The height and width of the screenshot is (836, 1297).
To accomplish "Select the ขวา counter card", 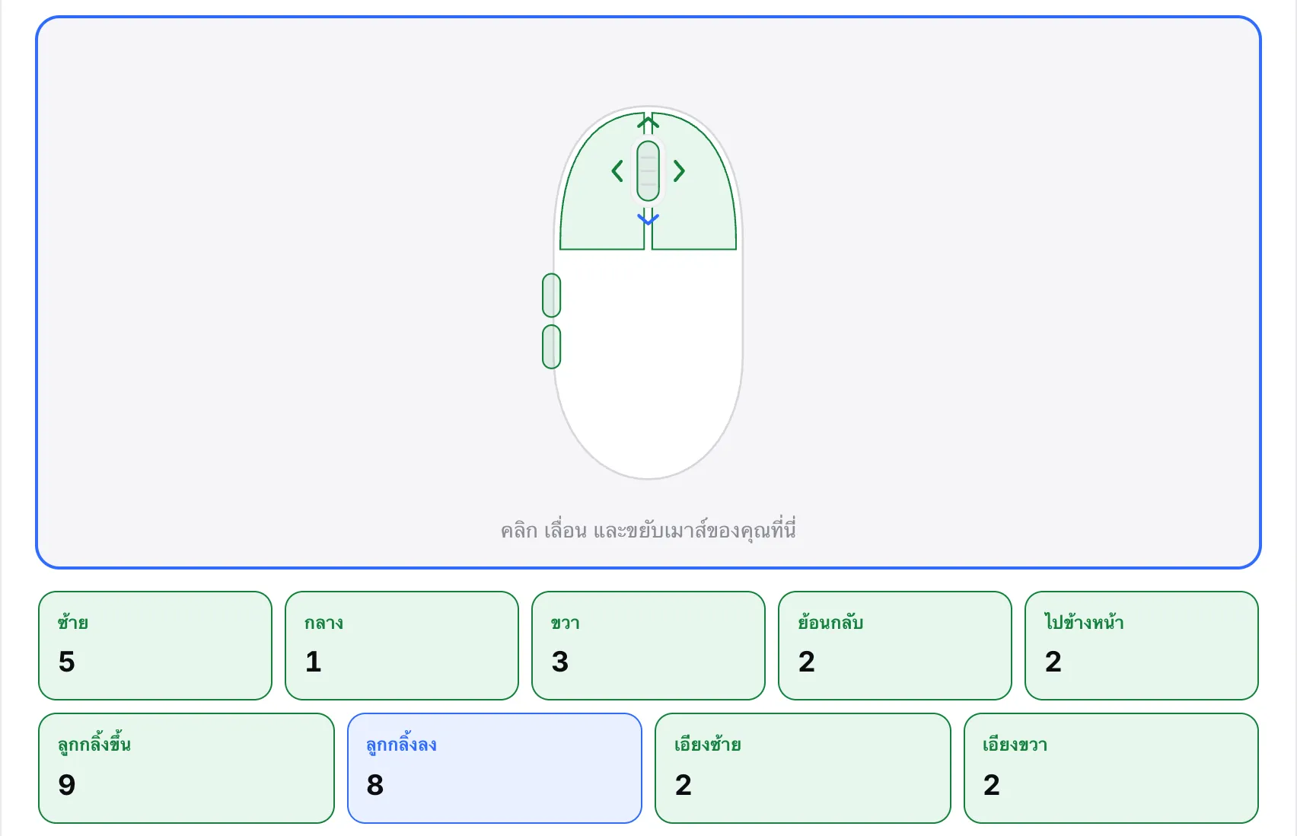I will click(648, 646).
